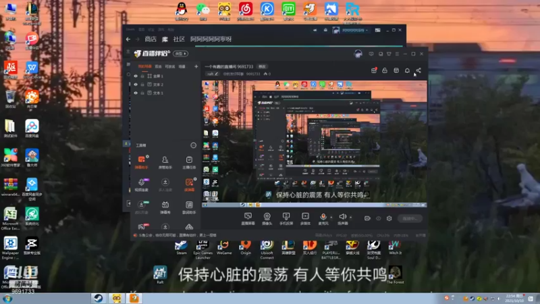Open the Epic Games Launcher desktop icon
540x304 pixels.
pos(203,249)
